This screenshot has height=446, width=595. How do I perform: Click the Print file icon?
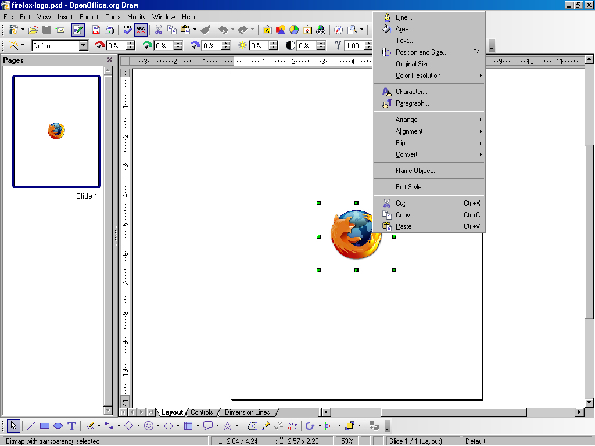109,30
